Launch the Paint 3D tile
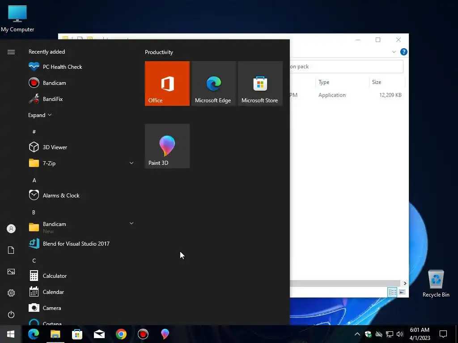 point(167,146)
